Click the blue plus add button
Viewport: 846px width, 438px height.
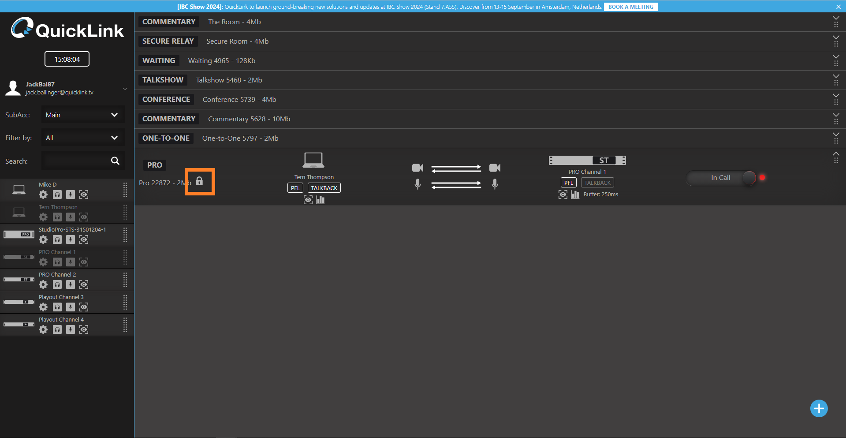click(819, 408)
